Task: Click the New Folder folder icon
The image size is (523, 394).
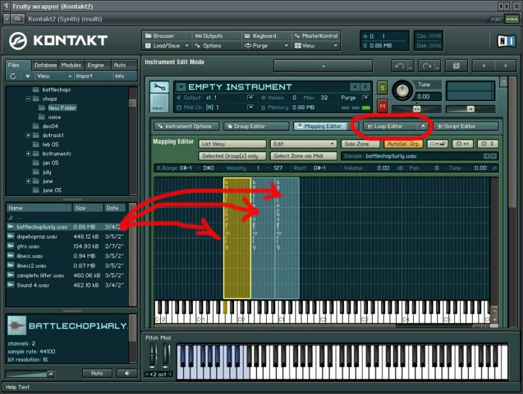Action: click(x=42, y=108)
